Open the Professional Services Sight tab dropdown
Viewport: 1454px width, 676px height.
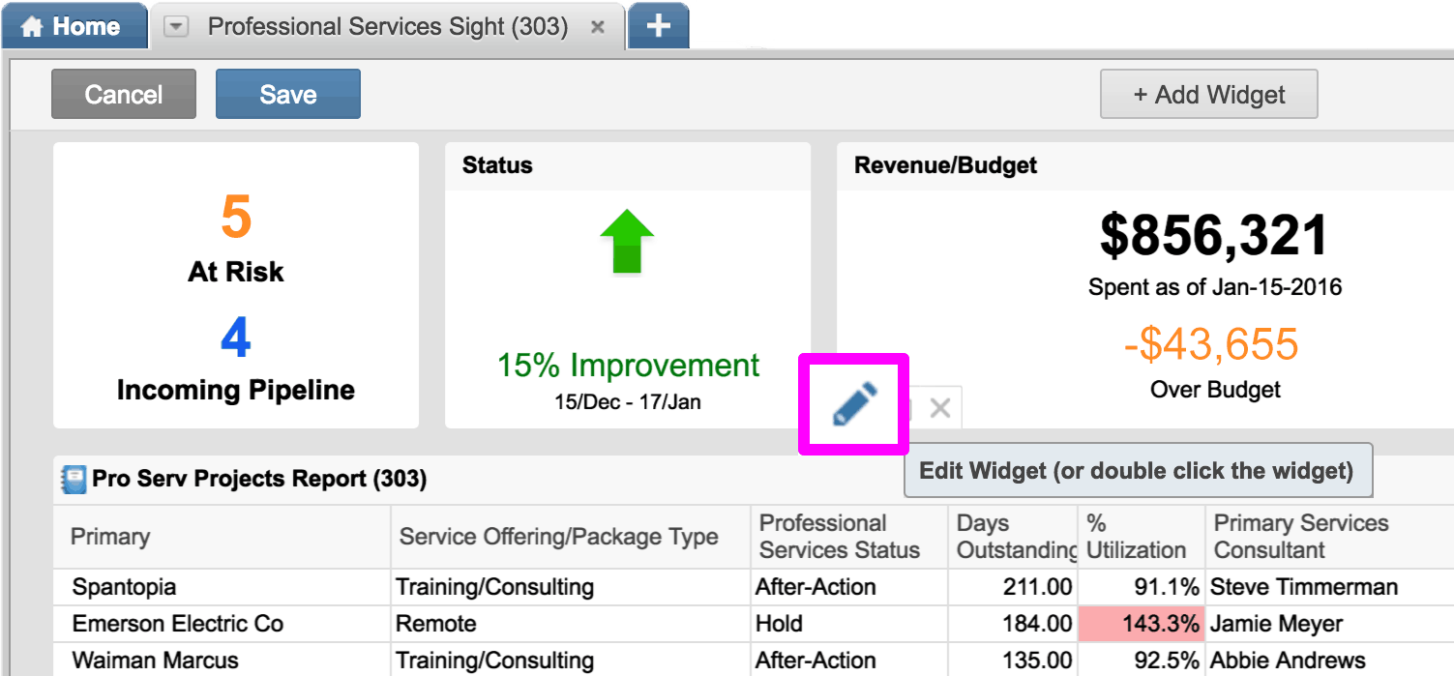pyautogui.click(x=175, y=27)
